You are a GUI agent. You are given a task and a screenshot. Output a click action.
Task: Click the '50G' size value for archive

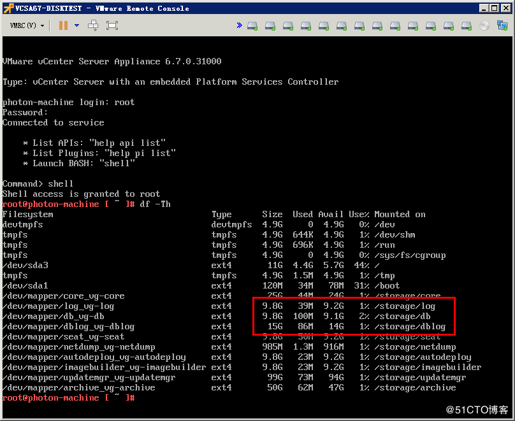tap(275, 387)
